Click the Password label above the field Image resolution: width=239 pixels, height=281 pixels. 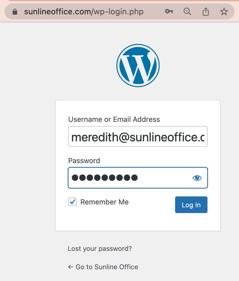(x=84, y=161)
